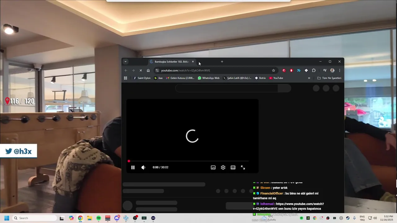This screenshot has width=397, height=223.
Task: Show hidden bookmarks via double chevron
Action: point(309,78)
